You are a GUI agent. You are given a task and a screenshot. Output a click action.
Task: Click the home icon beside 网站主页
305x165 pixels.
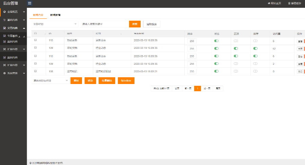(x=269, y=3)
